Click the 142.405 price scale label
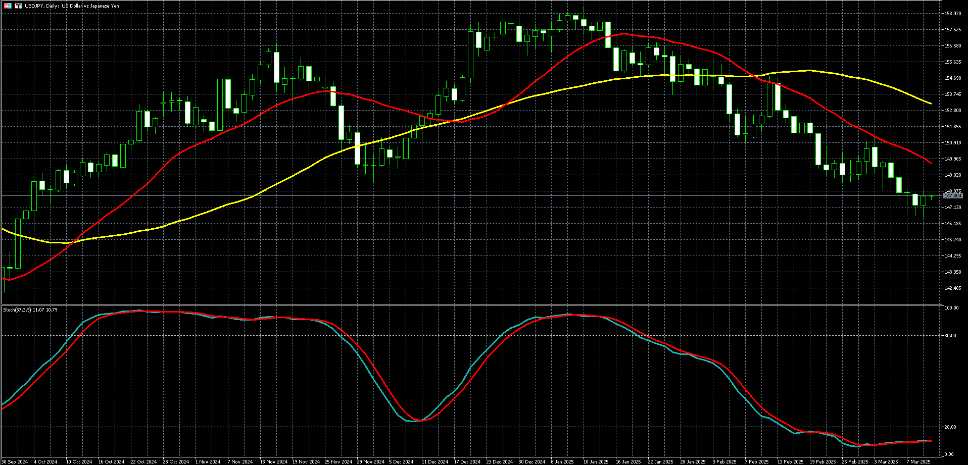This screenshot has height=465, width=968. (x=953, y=288)
